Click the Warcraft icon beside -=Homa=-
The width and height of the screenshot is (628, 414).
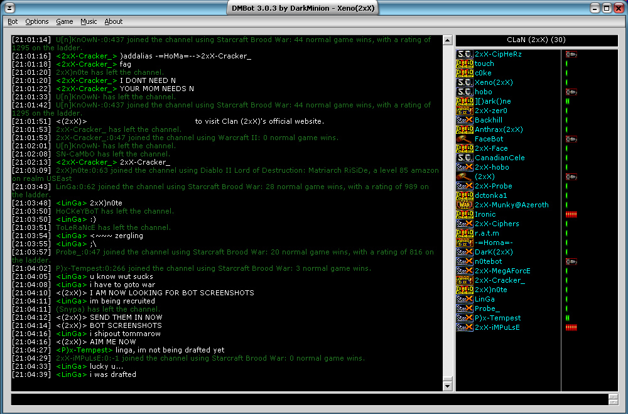point(465,242)
